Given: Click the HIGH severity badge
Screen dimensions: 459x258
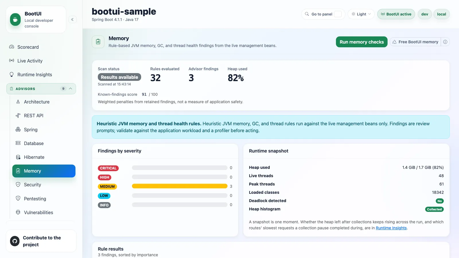Looking at the screenshot, I should click(x=104, y=177).
